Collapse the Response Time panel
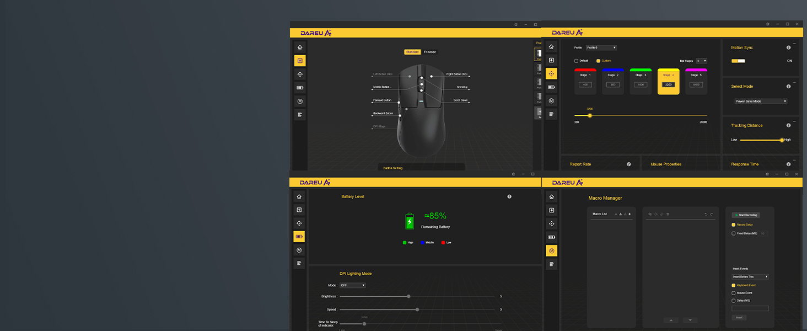 click(x=794, y=159)
